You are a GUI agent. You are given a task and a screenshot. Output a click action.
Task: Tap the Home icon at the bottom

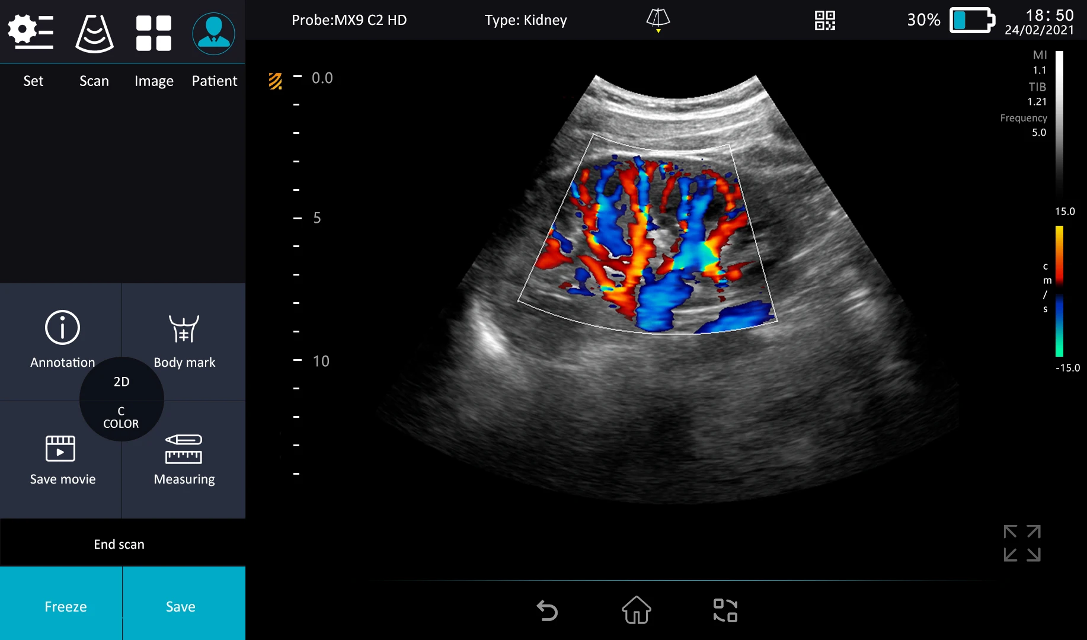click(636, 610)
